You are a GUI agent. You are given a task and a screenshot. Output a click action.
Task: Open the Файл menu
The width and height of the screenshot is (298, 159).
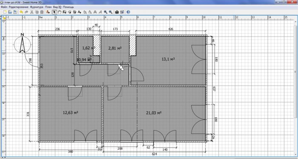click(4, 7)
